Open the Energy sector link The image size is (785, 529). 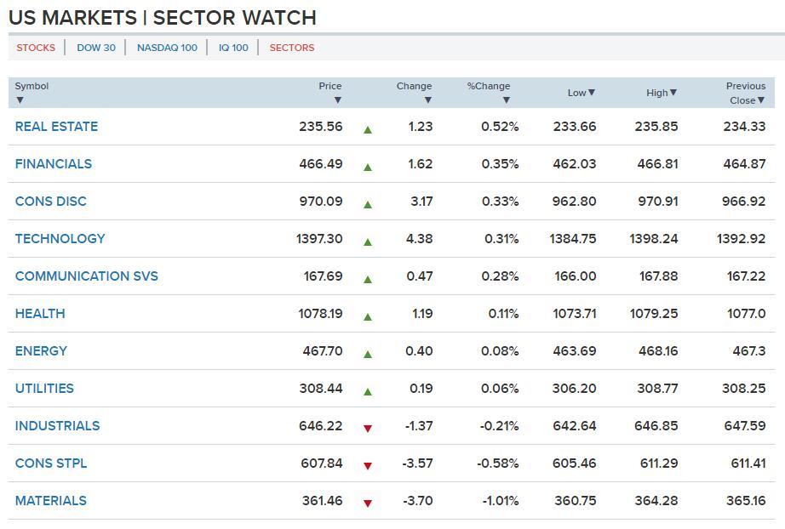pyautogui.click(x=41, y=351)
